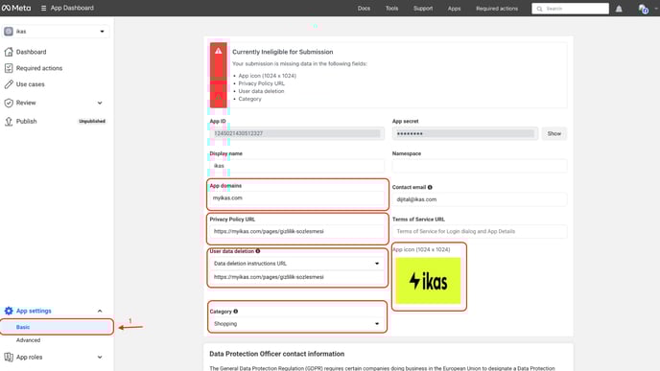Open Publish in the sidebar
Viewport: 660px width, 371px height.
point(27,121)
